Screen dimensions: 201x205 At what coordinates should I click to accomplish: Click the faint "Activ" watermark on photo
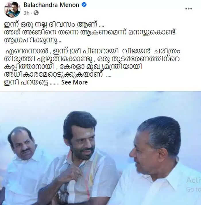tap(194, 180)
